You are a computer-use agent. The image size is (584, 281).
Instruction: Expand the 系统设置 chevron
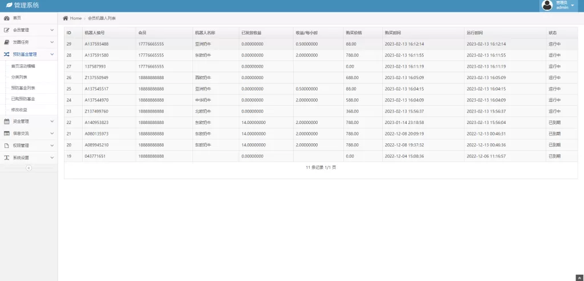coord(52,158)
